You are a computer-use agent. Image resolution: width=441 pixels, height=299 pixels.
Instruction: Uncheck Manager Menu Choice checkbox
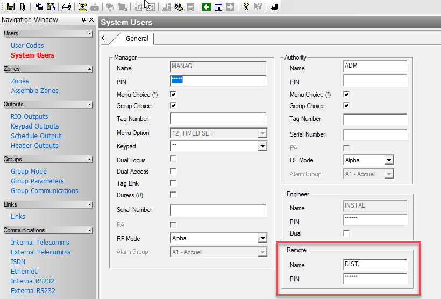173,94
